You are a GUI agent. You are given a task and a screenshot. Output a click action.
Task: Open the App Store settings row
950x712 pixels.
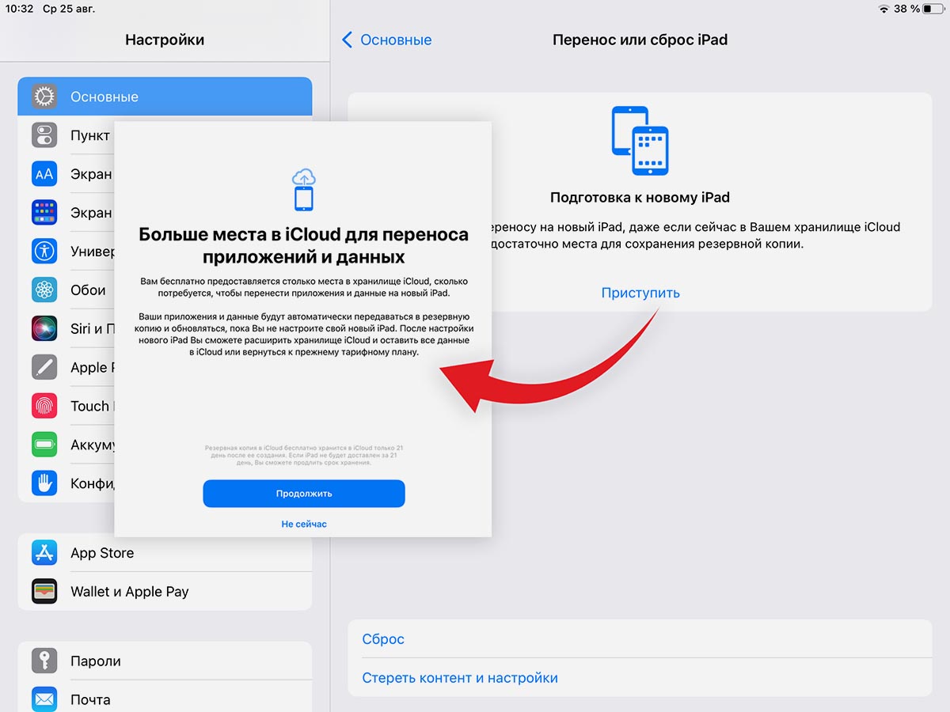[165, 553]
